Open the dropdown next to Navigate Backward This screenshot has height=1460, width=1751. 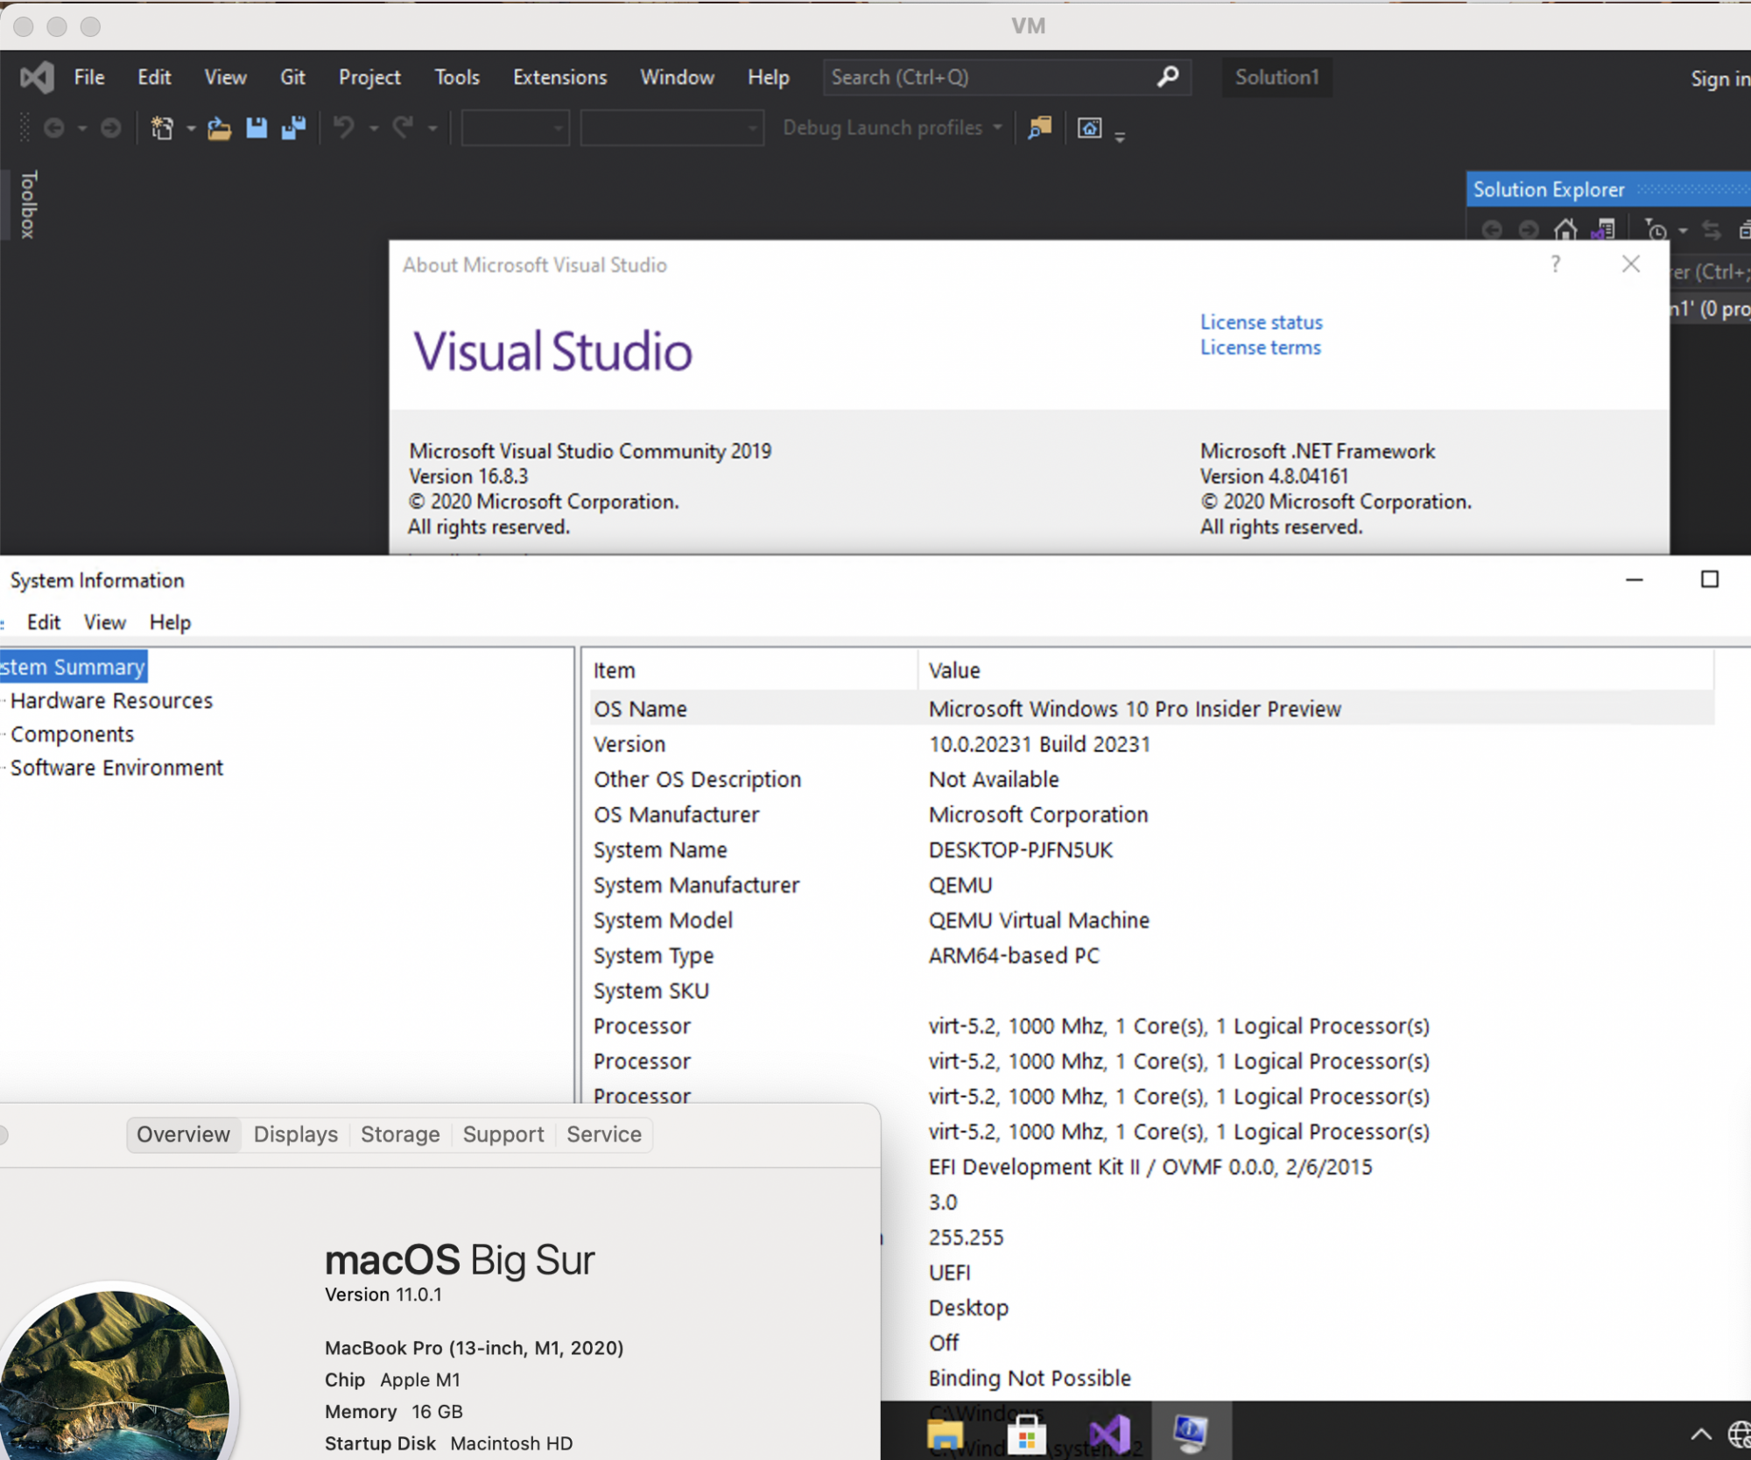tap(82, 129)
